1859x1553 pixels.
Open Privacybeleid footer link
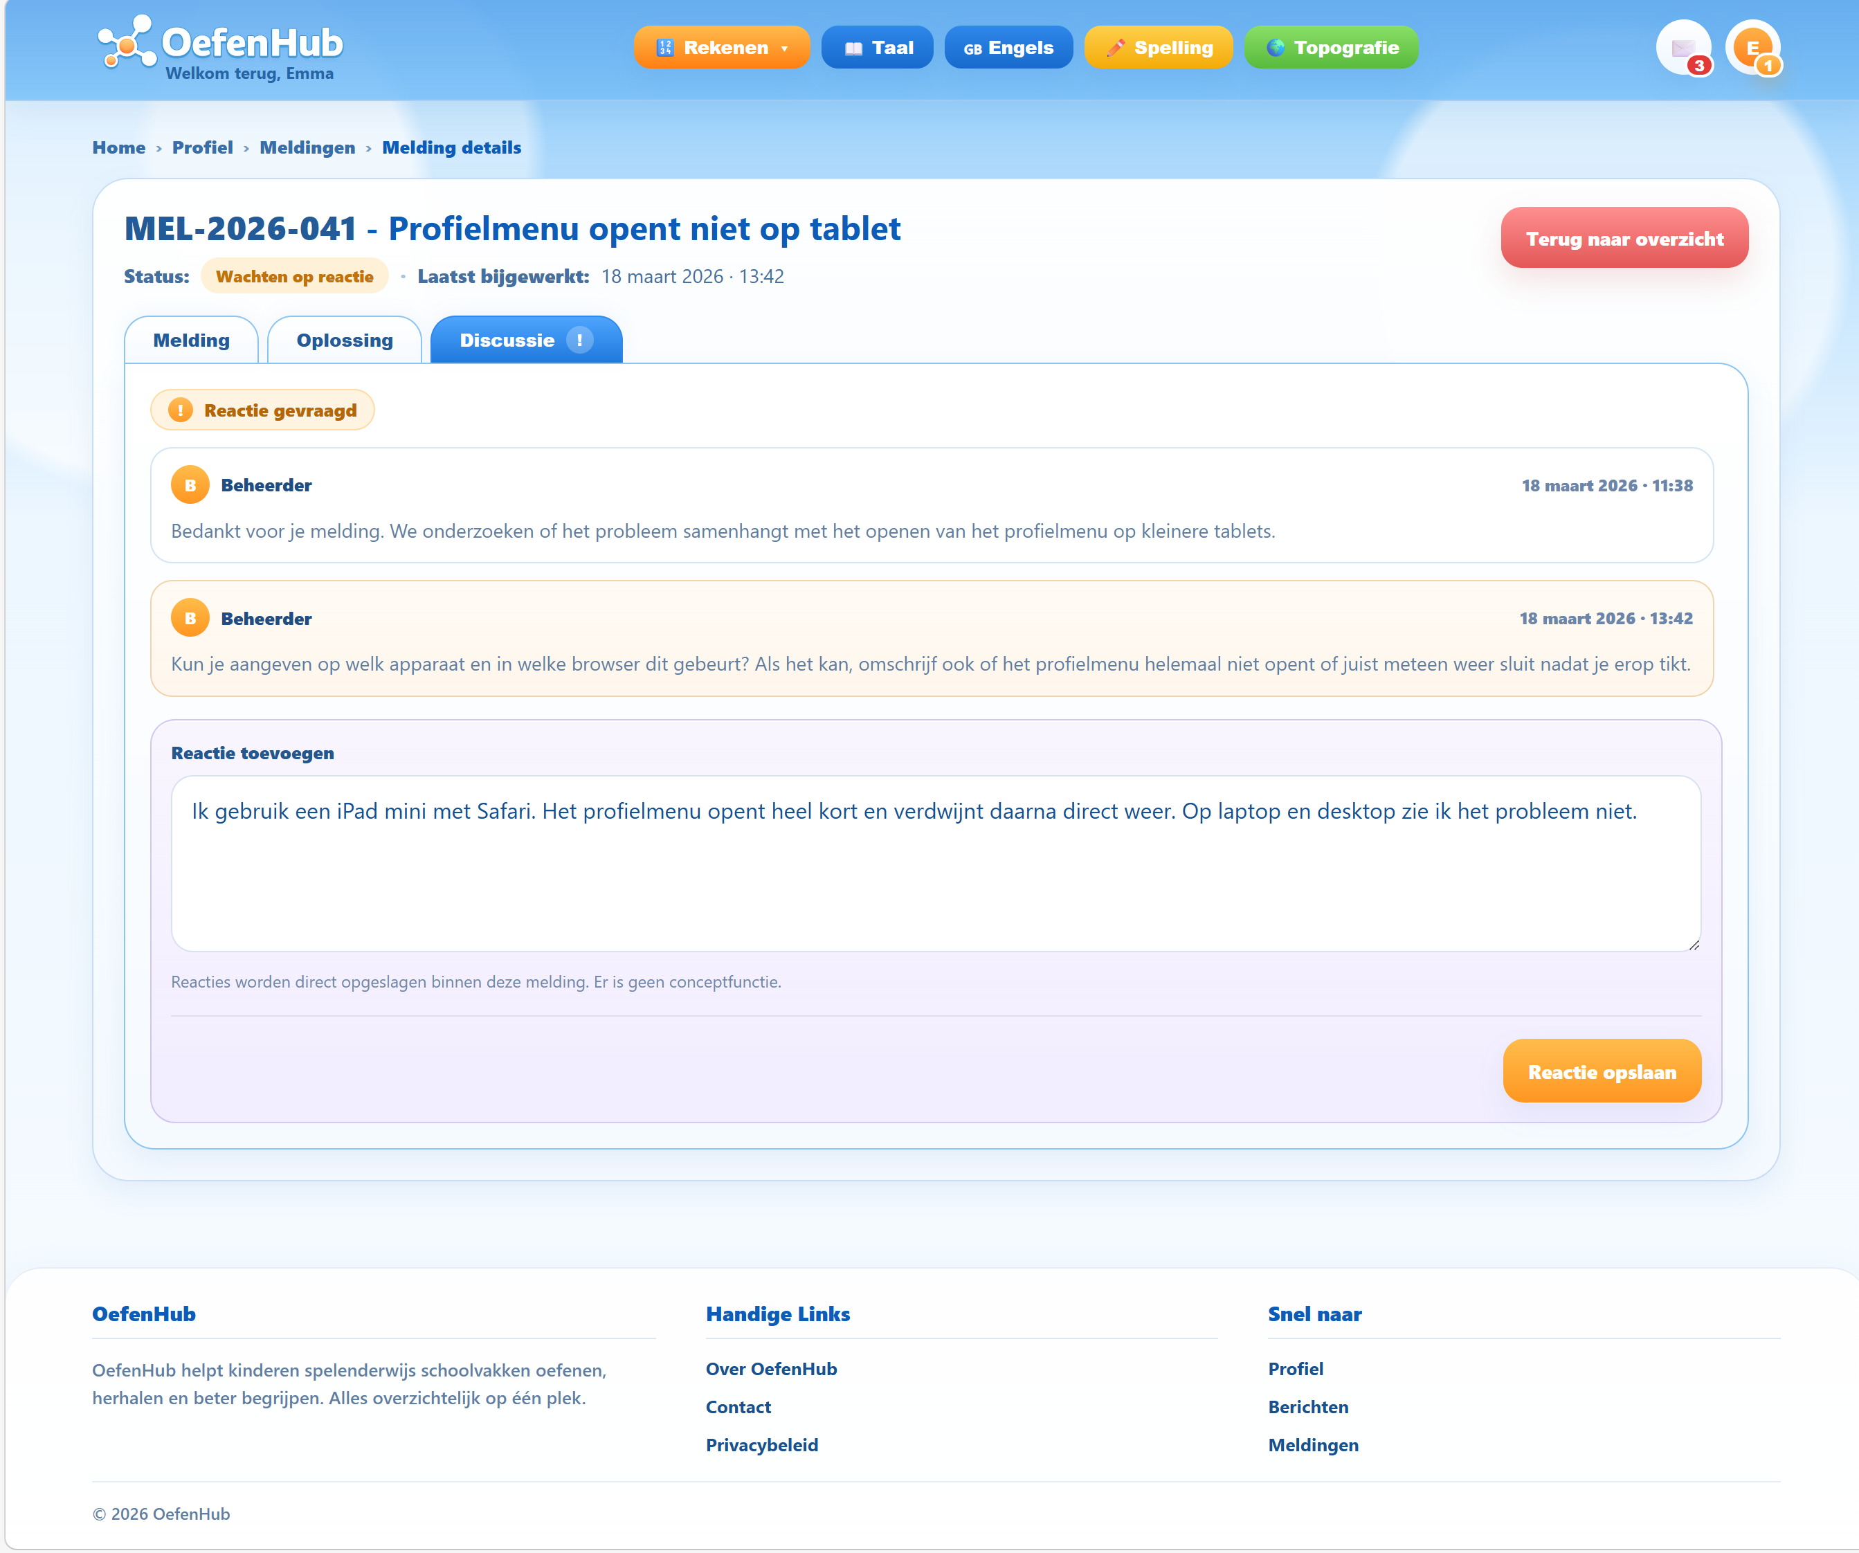pos(762,1445)
